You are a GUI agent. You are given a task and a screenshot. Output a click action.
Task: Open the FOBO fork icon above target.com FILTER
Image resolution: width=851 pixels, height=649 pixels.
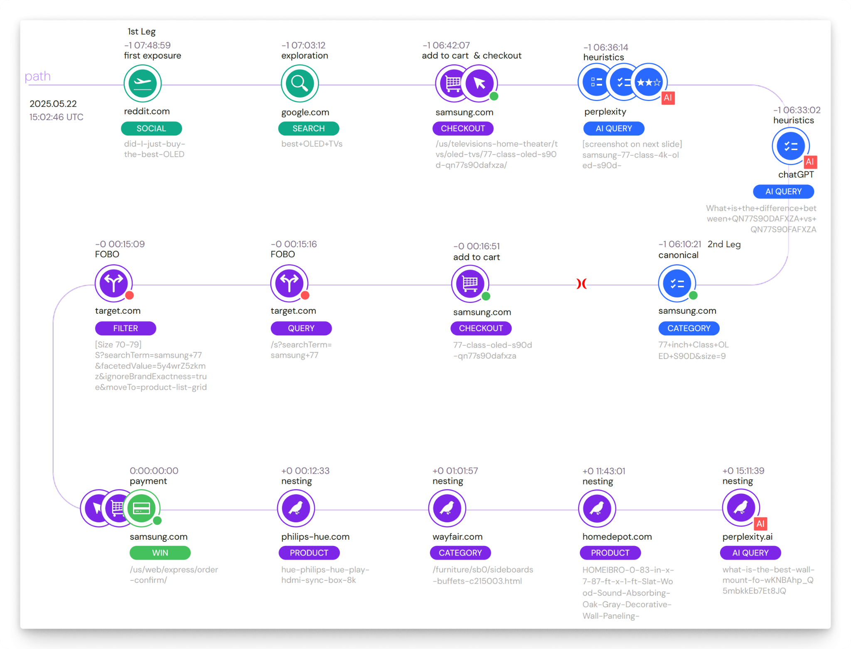[x=113, y=283]
